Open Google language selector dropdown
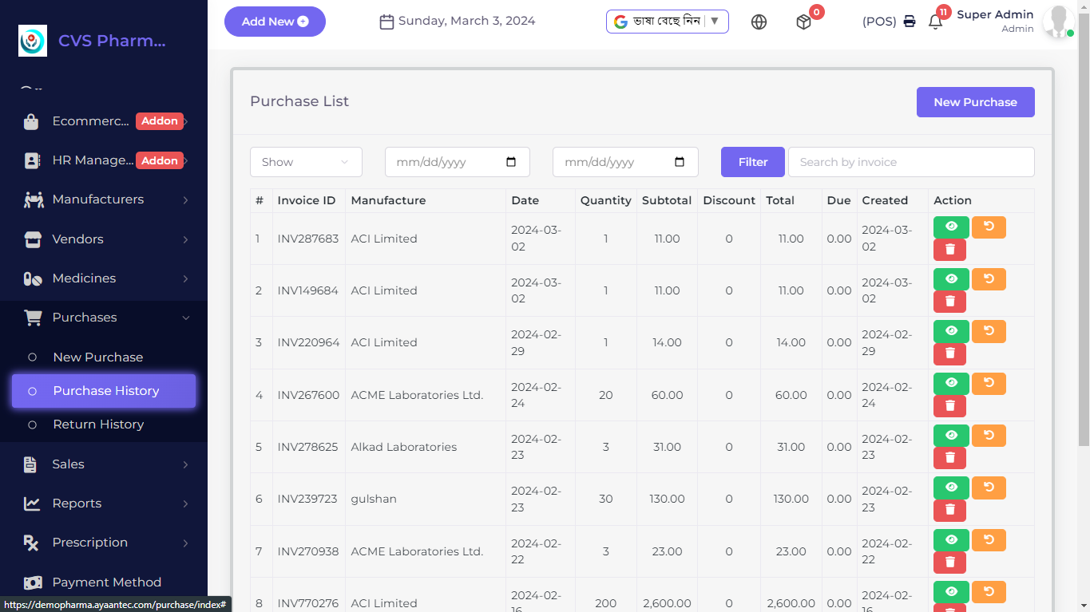Viewport: 1090px width, 612px height. 667,22
